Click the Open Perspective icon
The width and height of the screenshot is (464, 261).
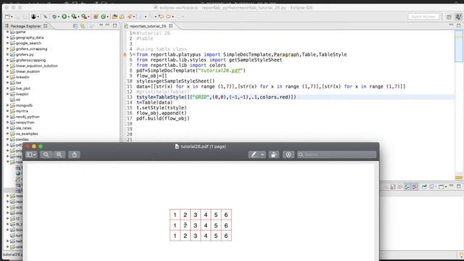point(449,17)
